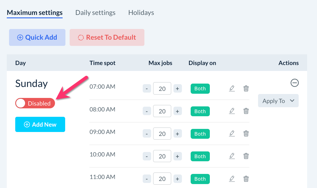
Task: Open the Apply To dropdown
Action: [x=278, y=101]
